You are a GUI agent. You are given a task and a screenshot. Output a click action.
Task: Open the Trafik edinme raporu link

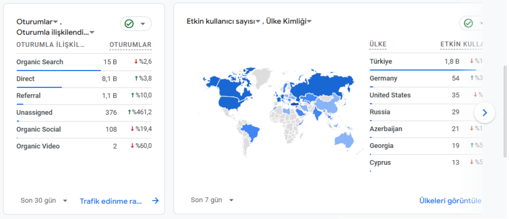click(111, 201)
